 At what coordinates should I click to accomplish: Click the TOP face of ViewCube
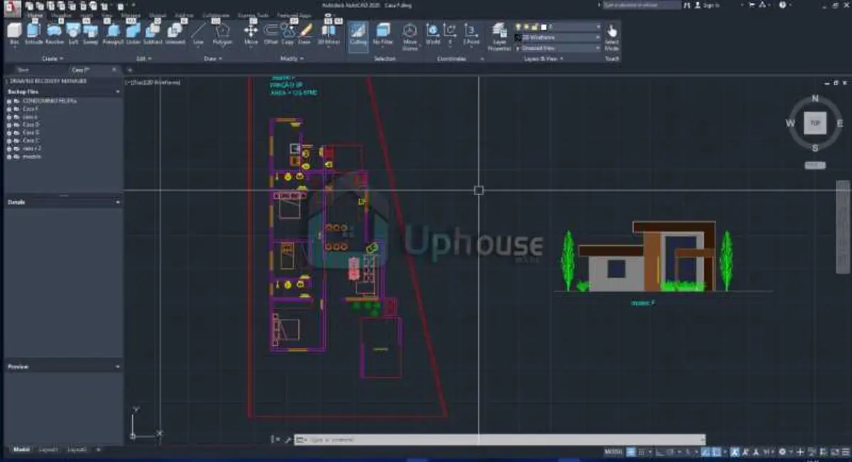coord(815,123)
